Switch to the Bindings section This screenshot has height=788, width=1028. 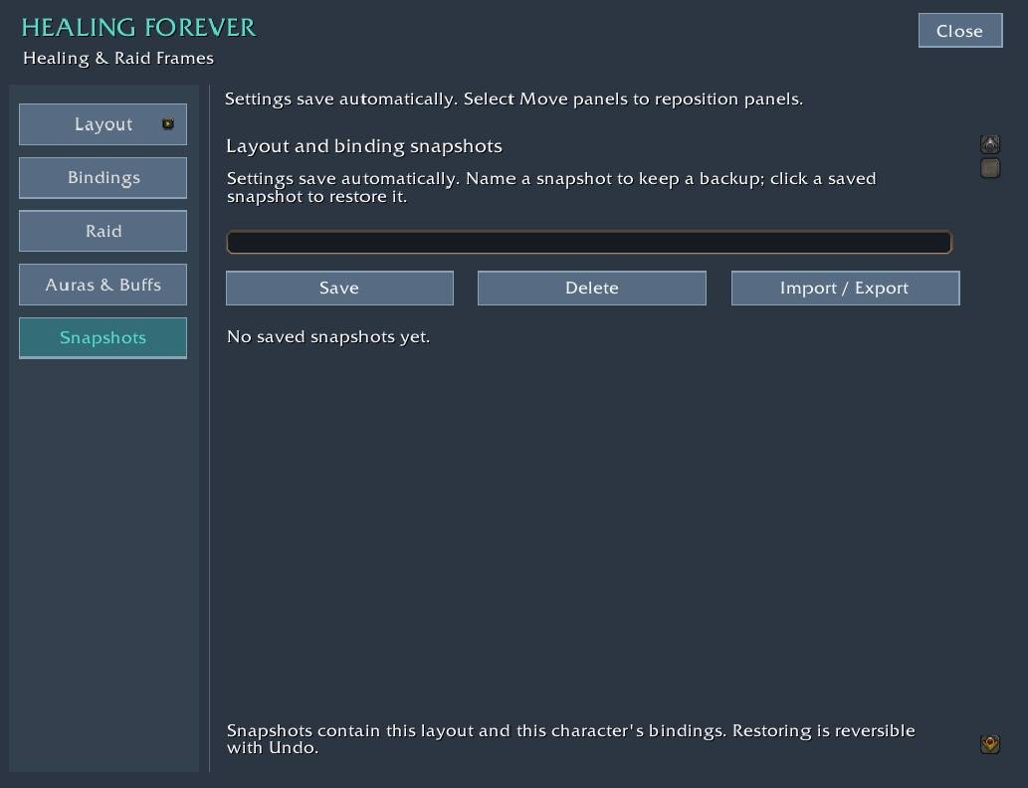point(103,178)
